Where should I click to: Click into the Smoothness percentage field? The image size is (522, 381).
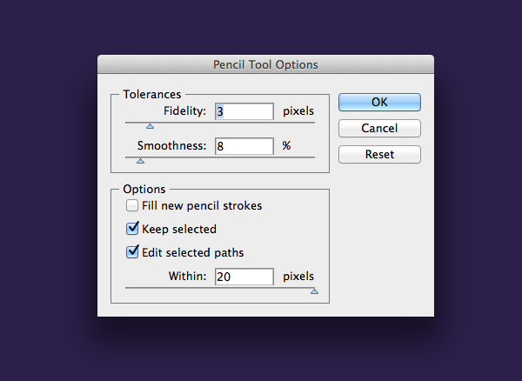coord(244,146)
